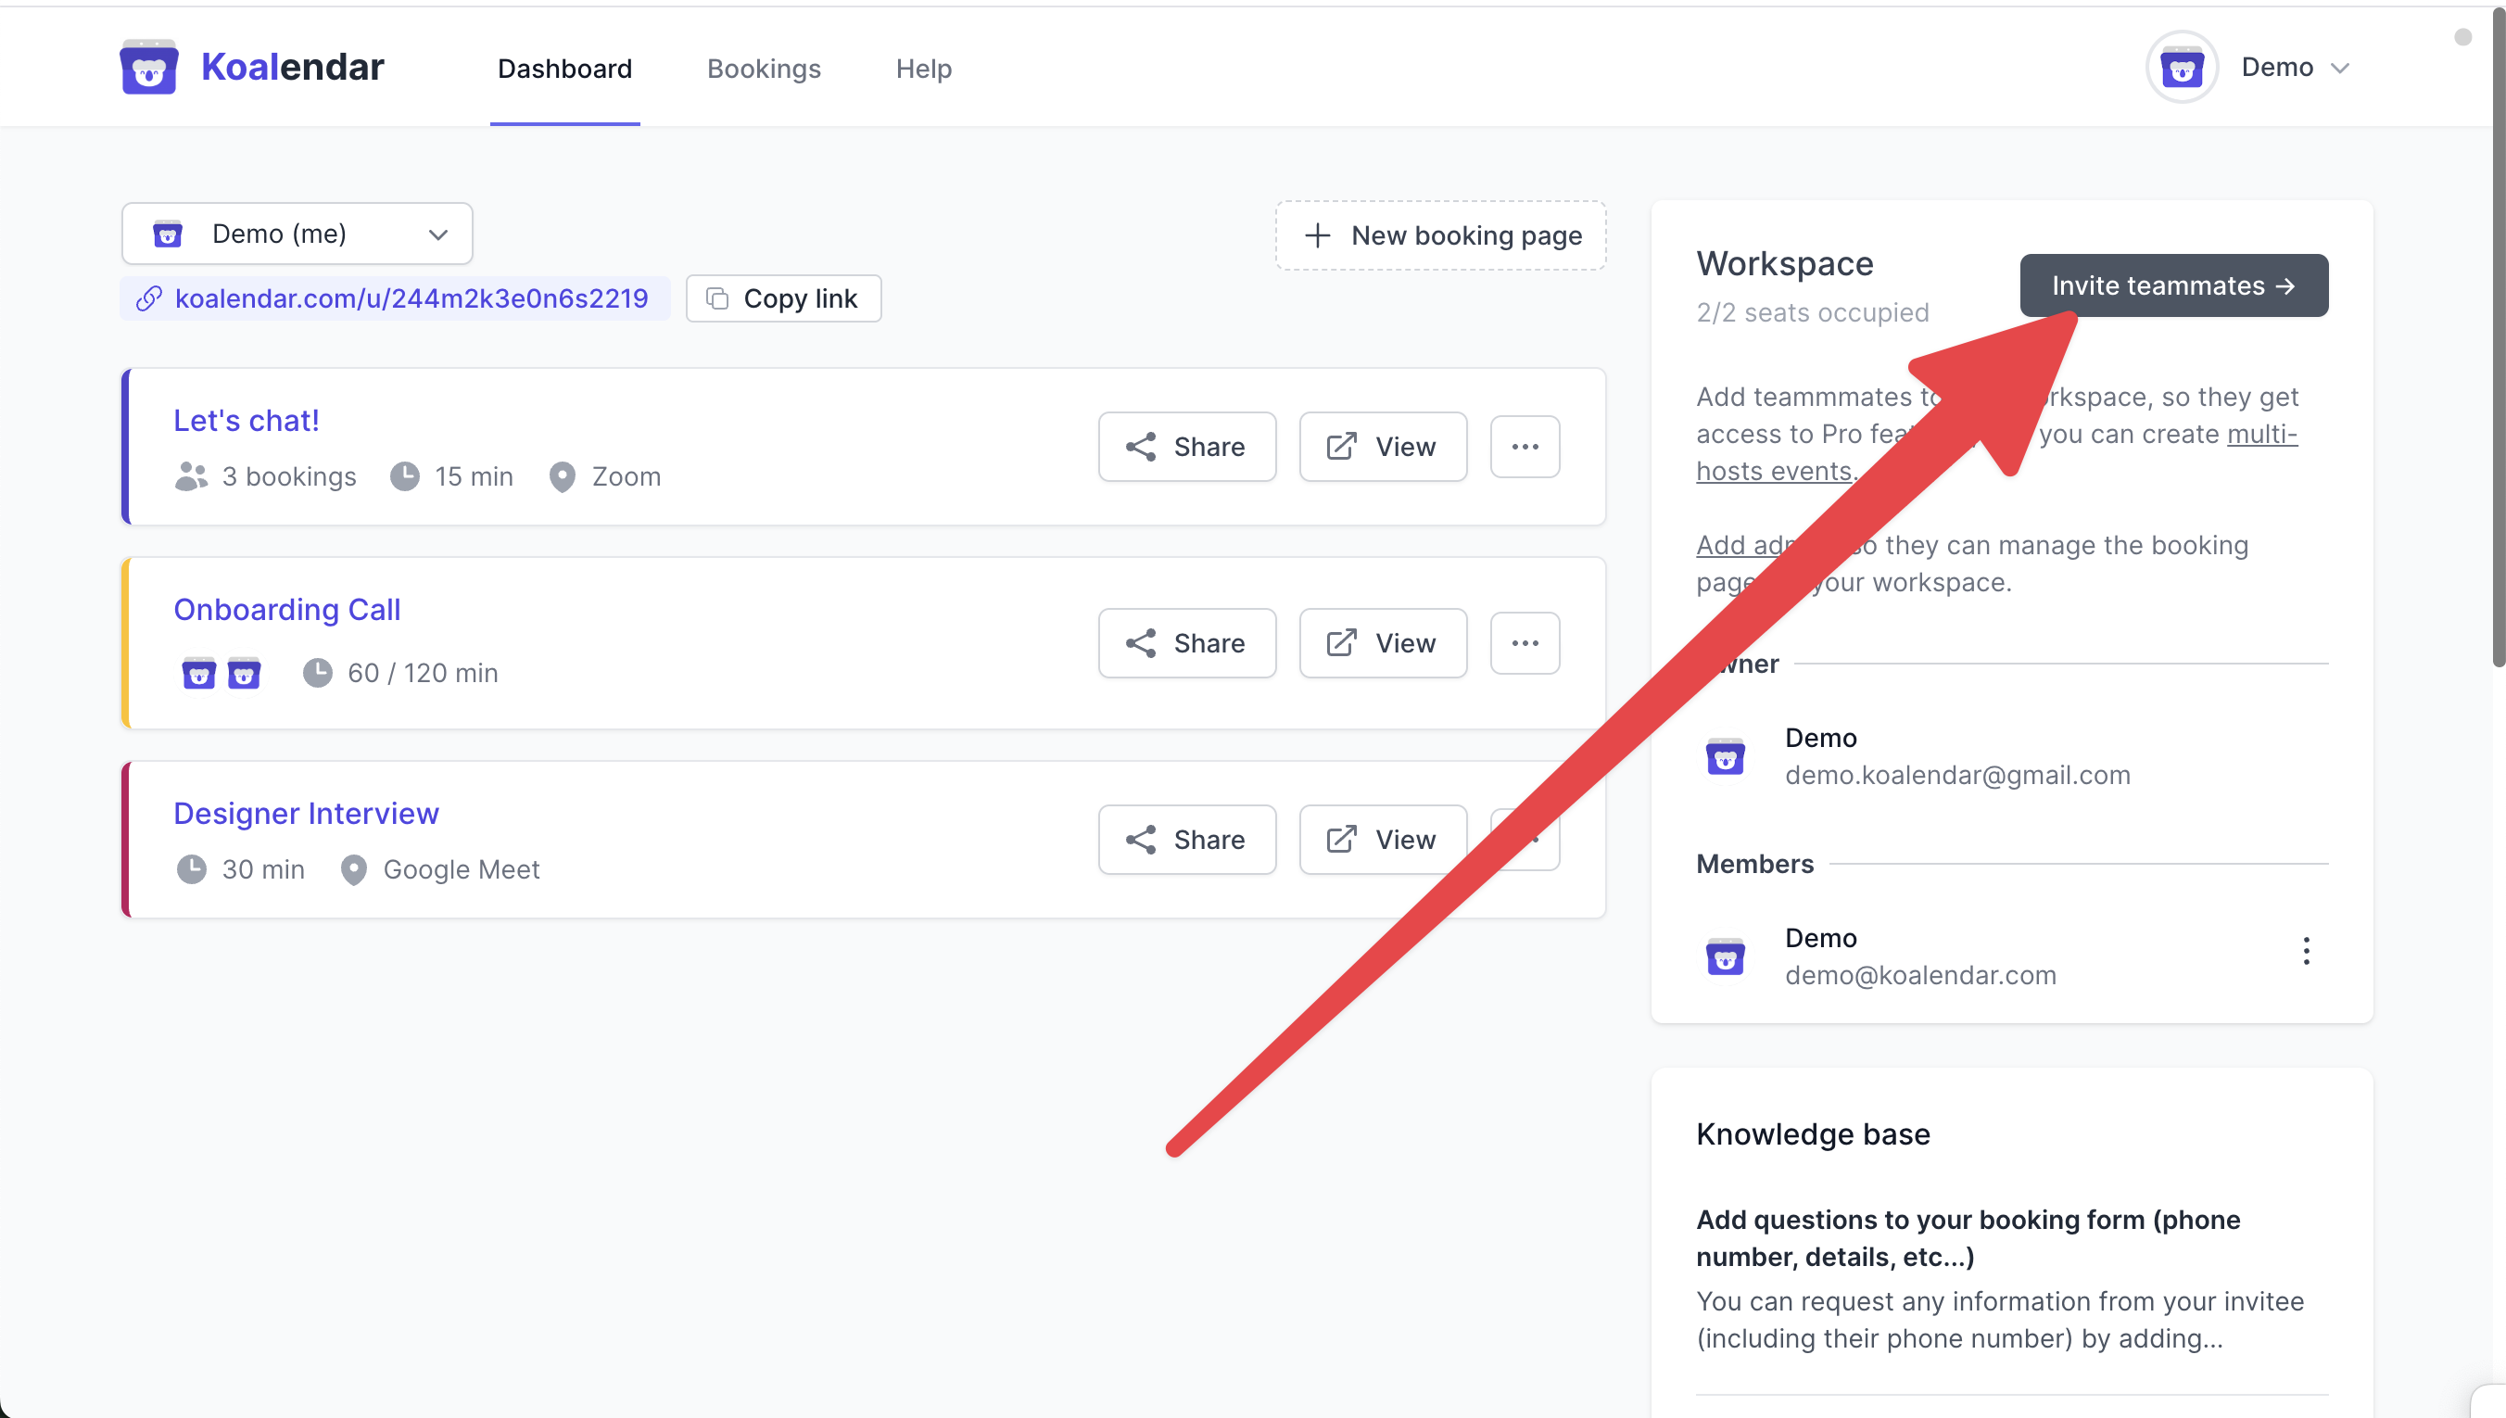The image size is (2506, 1418).
Task: Click '3 bookings' text
Action: pyautogui.click(x=289, y=476)
